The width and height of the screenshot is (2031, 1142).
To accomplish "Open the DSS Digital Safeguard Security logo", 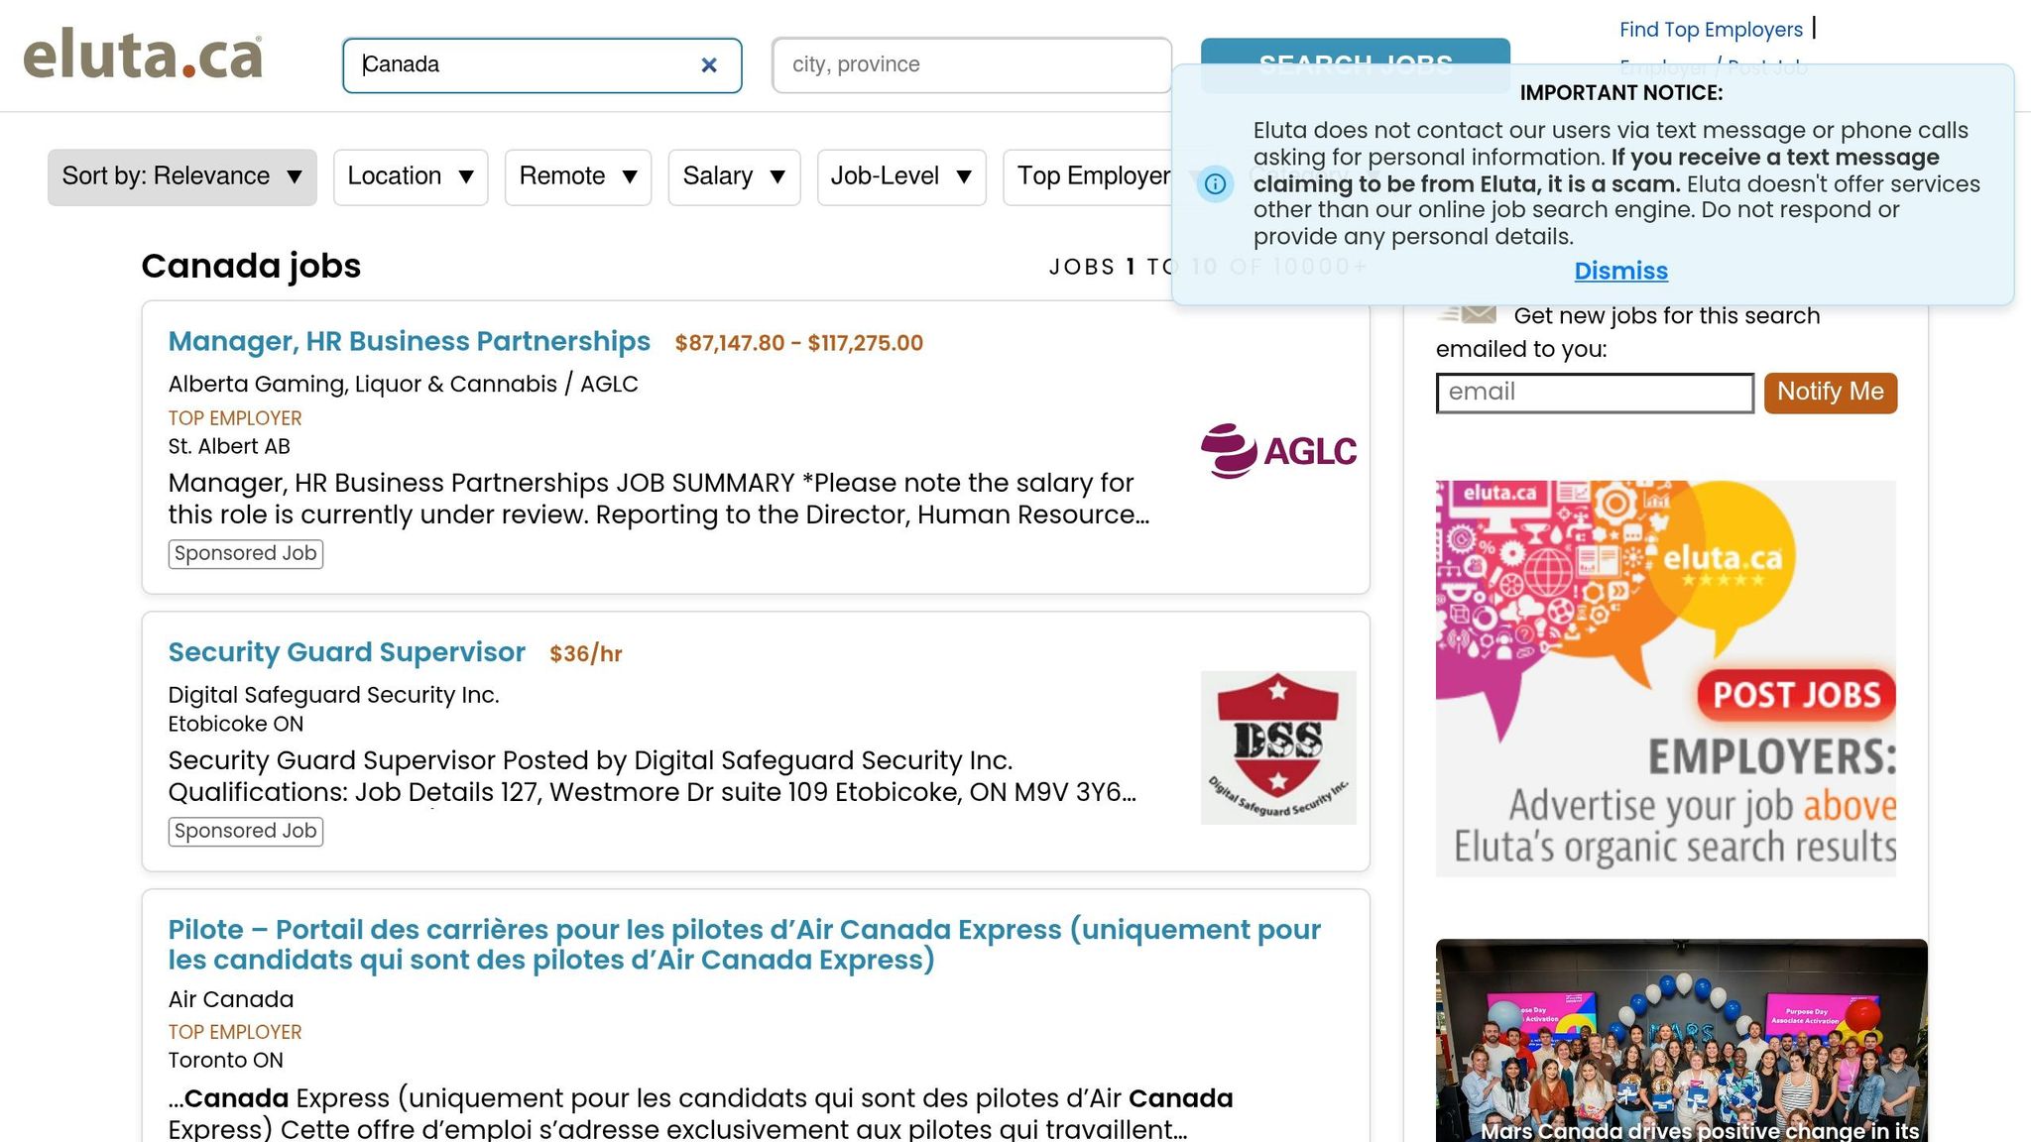I will pyautogui.click(x=1278, y=747).
